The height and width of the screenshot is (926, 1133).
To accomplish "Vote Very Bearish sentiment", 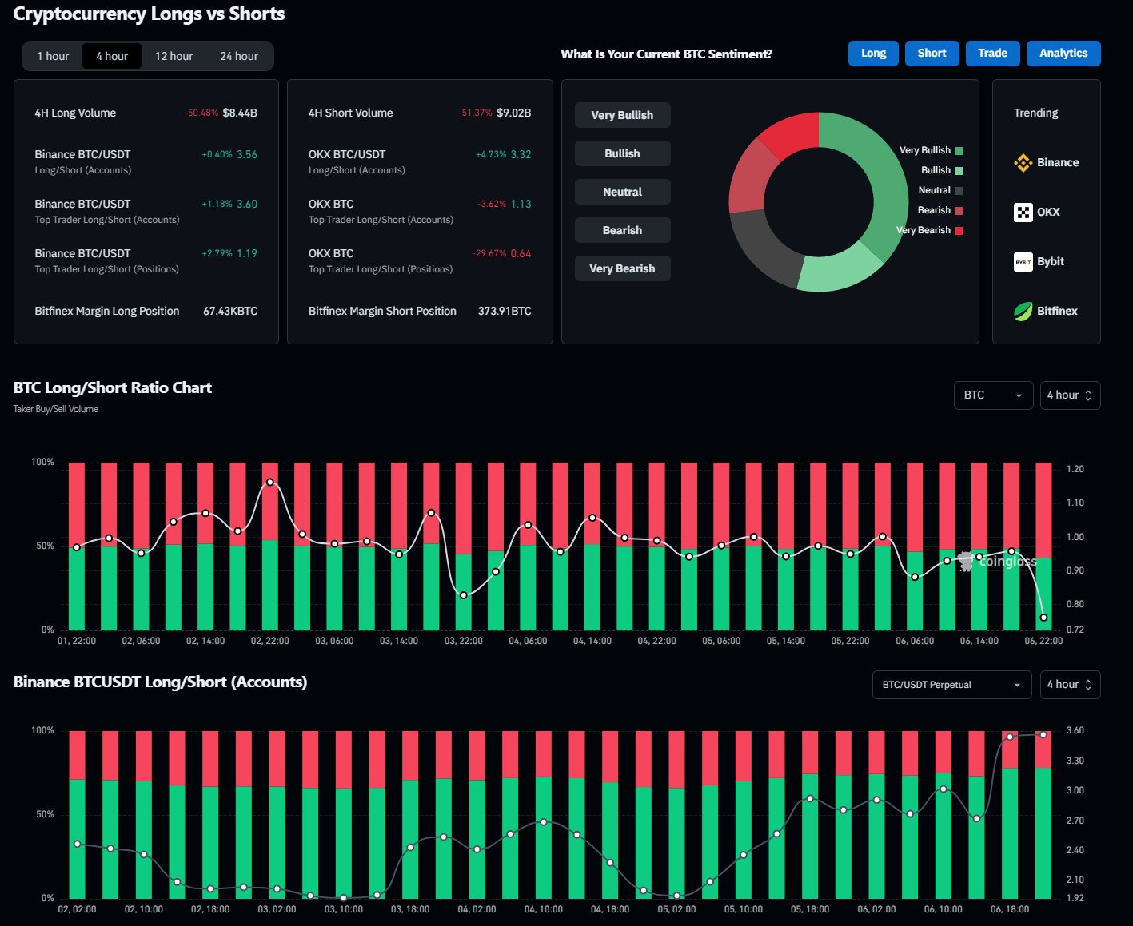I will click(622, 268).
